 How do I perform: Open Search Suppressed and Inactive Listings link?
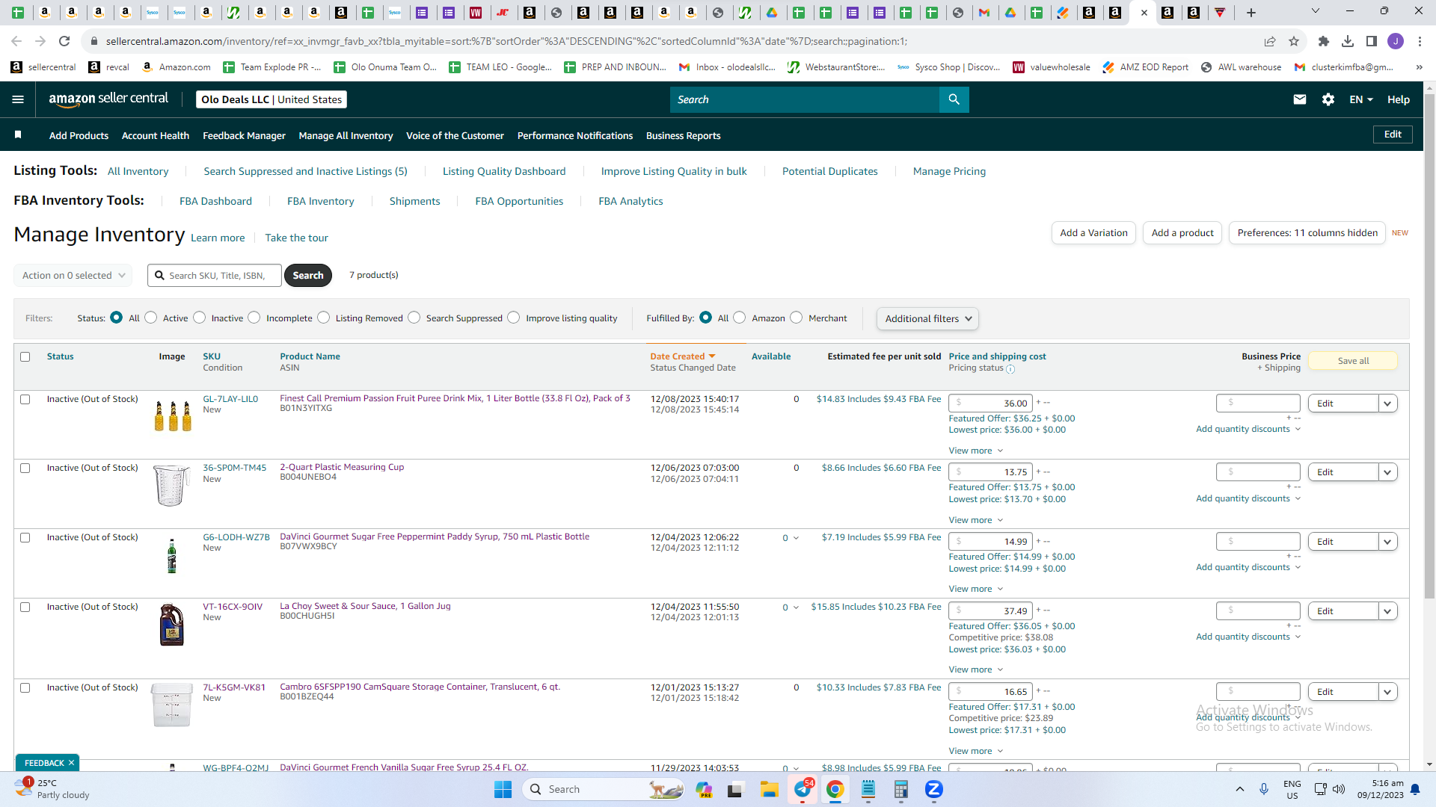point(305,171)
